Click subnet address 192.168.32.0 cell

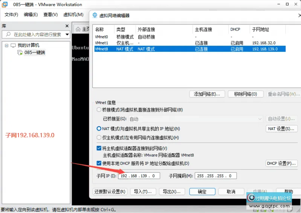point(264,43)
